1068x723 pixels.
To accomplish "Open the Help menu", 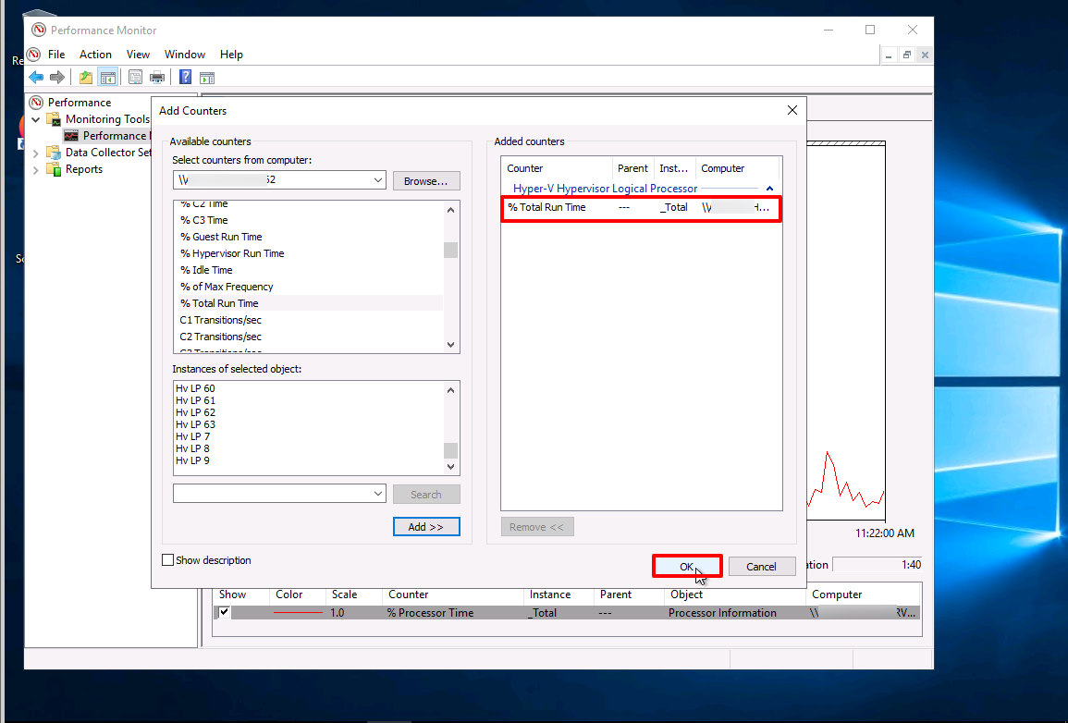I will point(231,55).
